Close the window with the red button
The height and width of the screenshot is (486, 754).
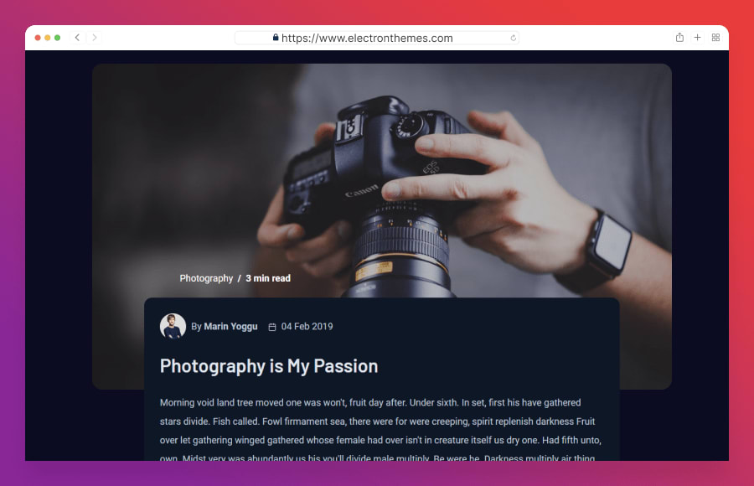[38, 38]
